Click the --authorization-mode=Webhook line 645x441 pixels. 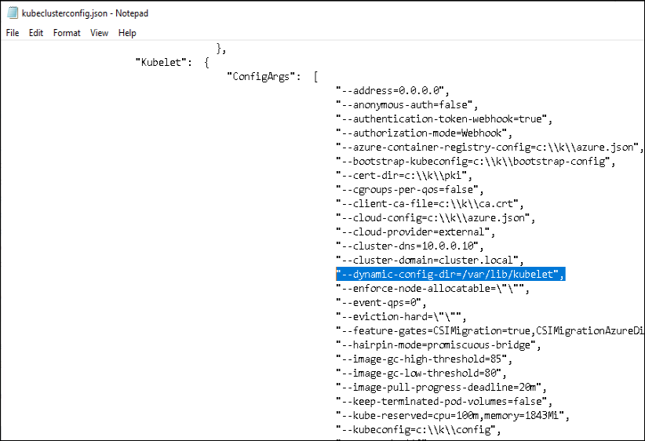(424, 133)
